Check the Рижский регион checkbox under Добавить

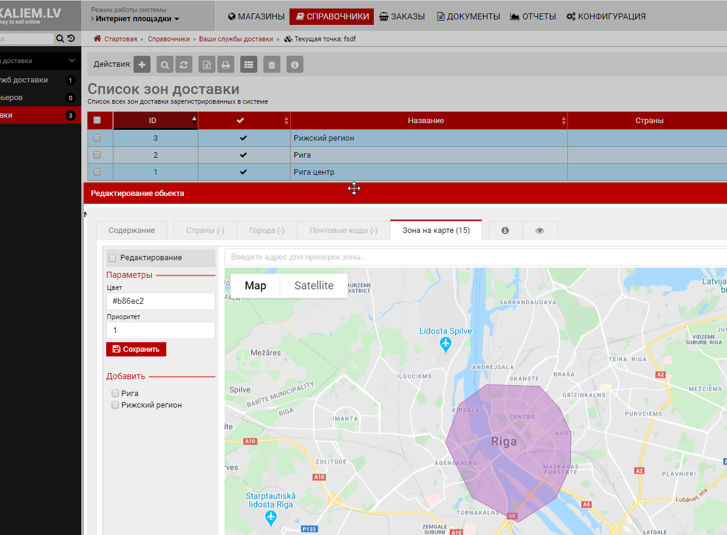coord(115,405)
